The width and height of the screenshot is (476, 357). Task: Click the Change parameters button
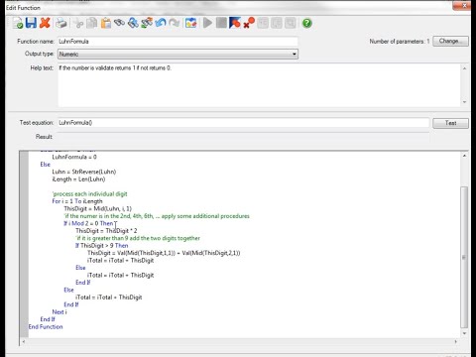click(x=450, y=41)
